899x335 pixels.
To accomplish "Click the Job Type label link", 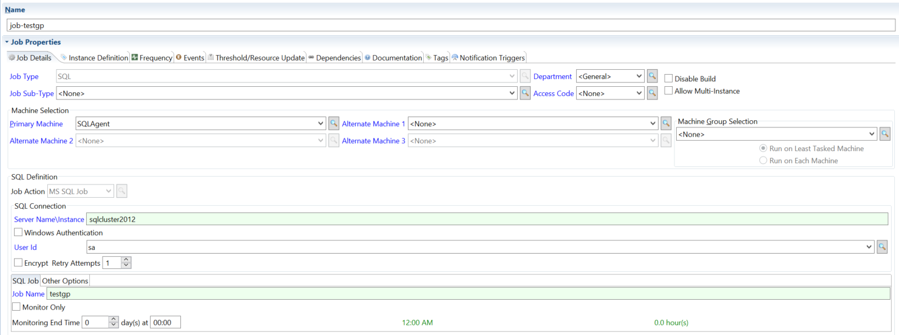I will point(24,76).
